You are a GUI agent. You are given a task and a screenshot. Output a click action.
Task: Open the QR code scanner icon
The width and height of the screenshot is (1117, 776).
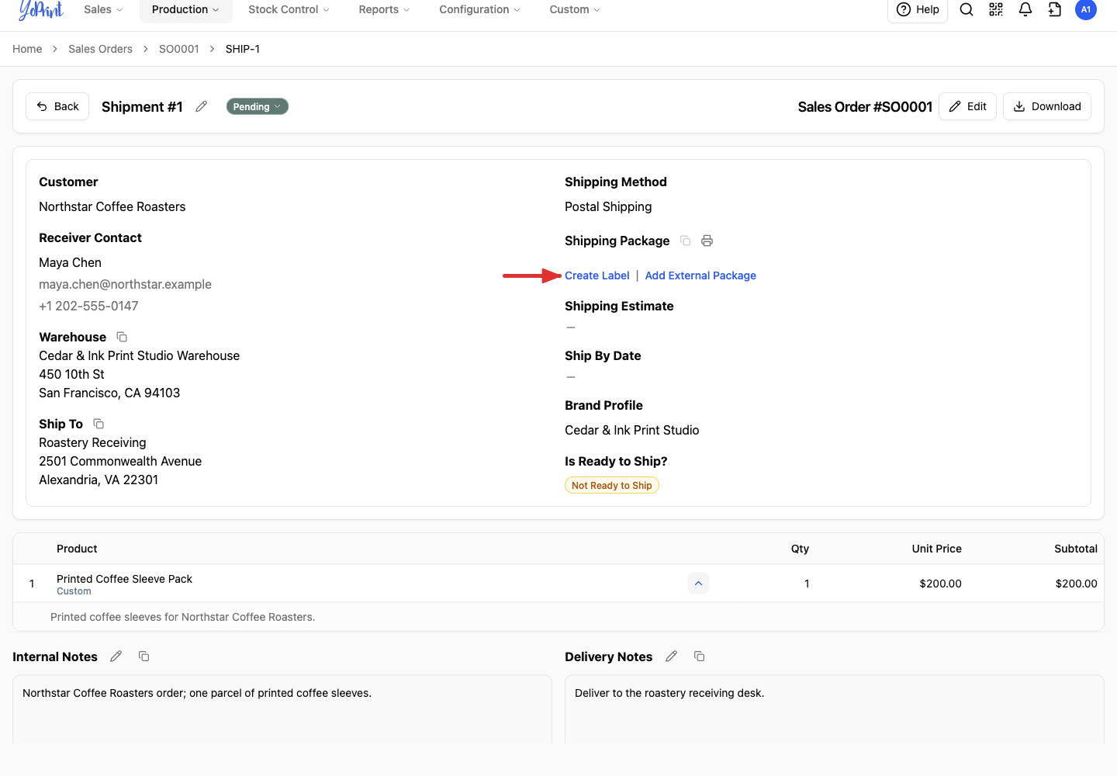point(996,9)
